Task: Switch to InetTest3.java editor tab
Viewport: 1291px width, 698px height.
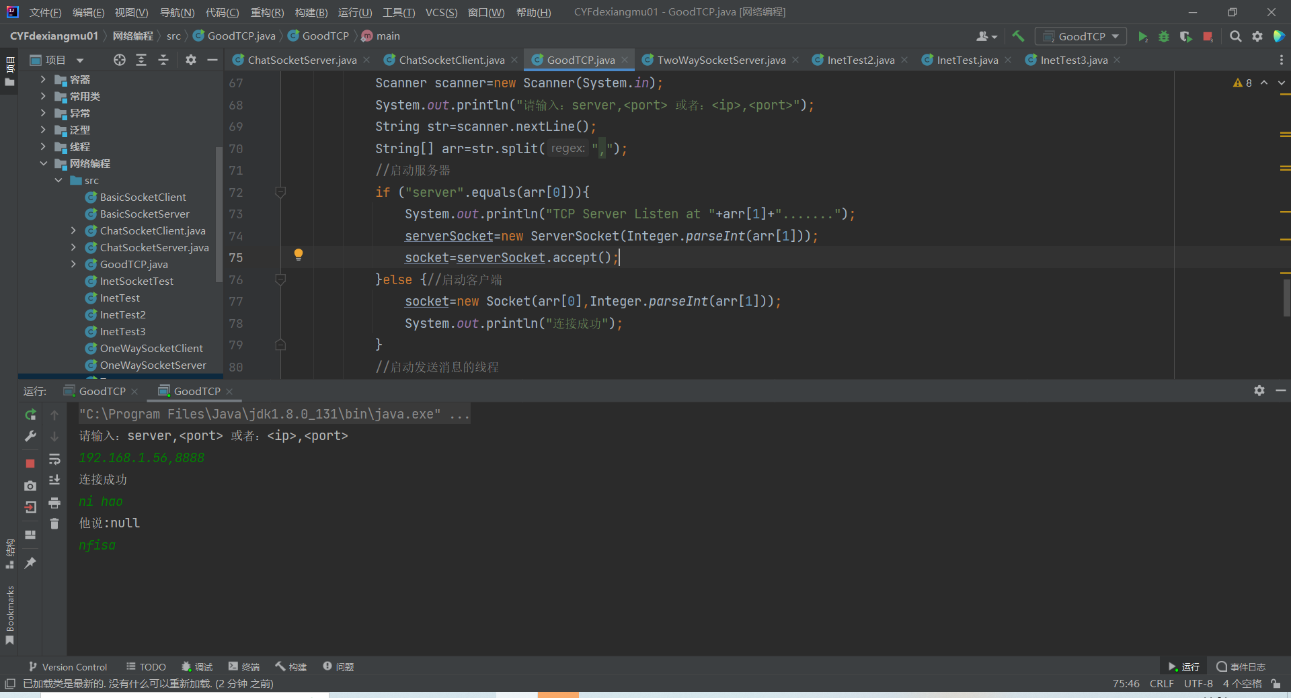Action: point(1074,60)
